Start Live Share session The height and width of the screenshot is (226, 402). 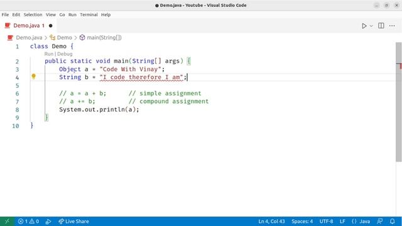(73, 222)
